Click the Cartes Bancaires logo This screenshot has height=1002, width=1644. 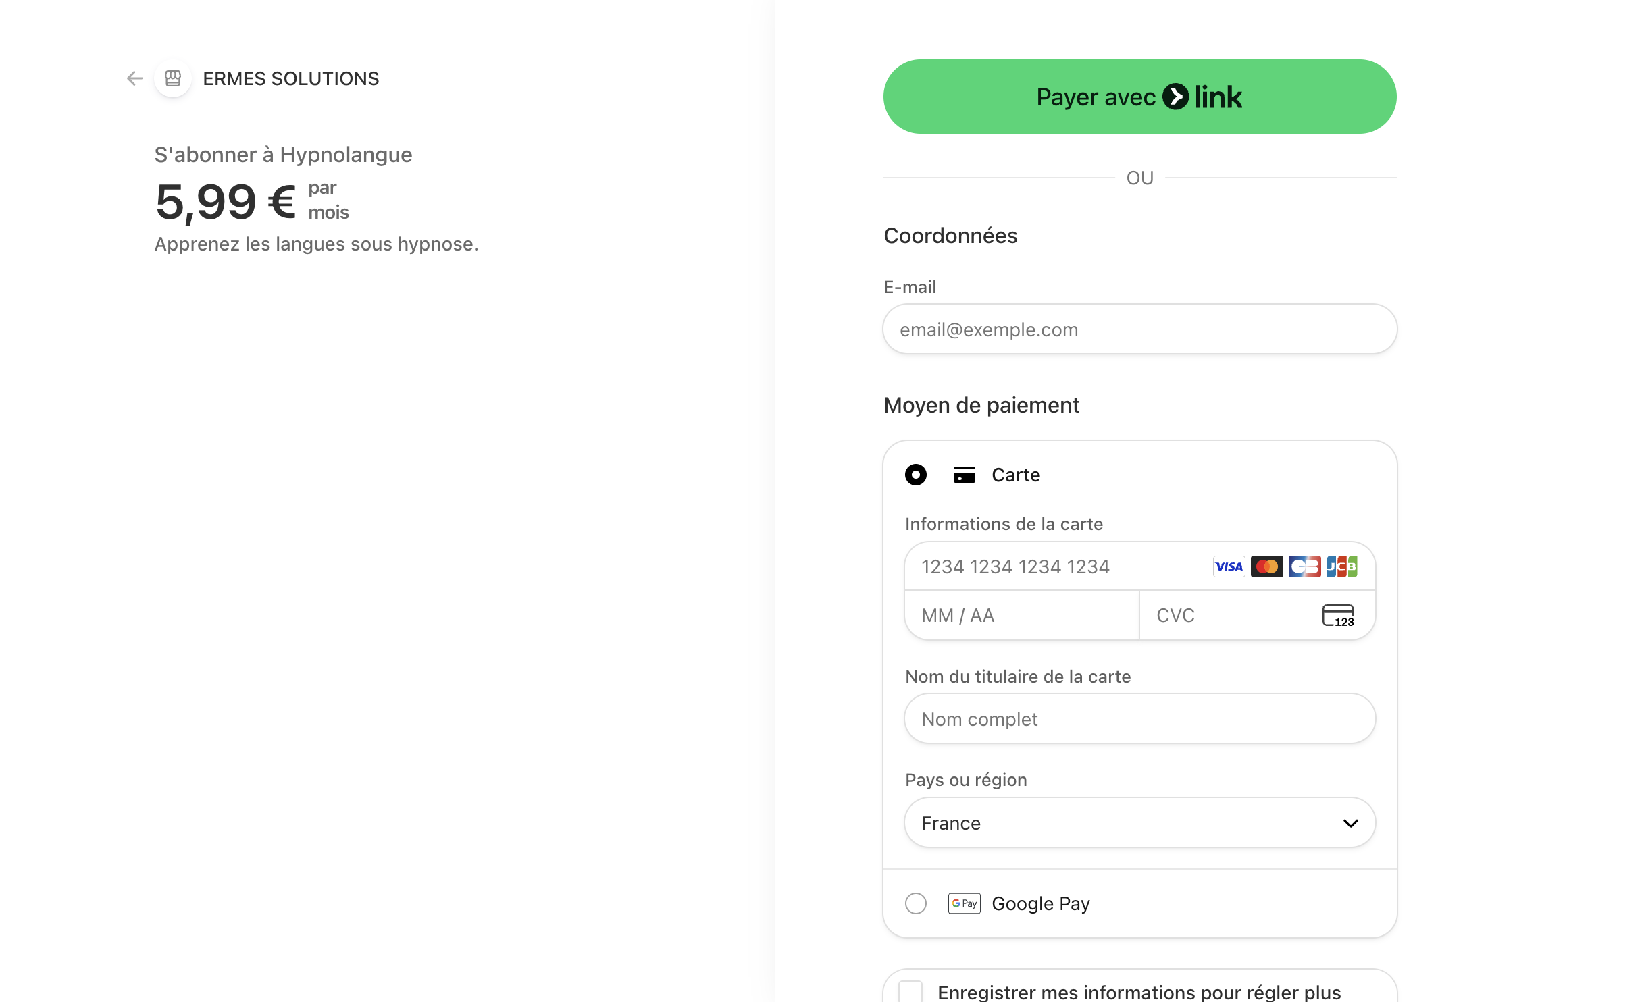coord(1304,566)
